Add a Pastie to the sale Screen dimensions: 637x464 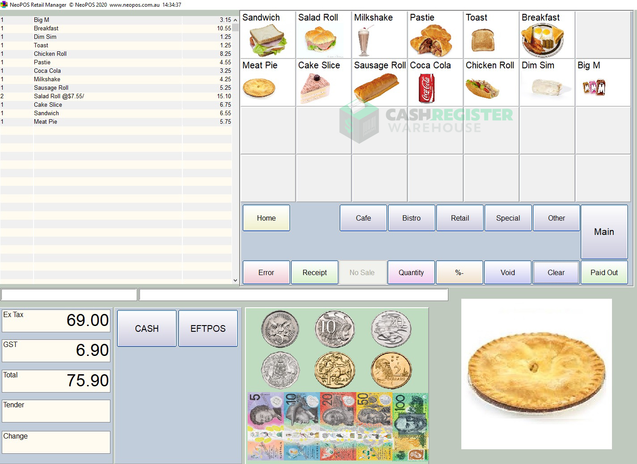[435, 35]
